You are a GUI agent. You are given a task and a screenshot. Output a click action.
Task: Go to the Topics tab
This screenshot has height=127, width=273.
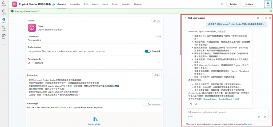105,4
